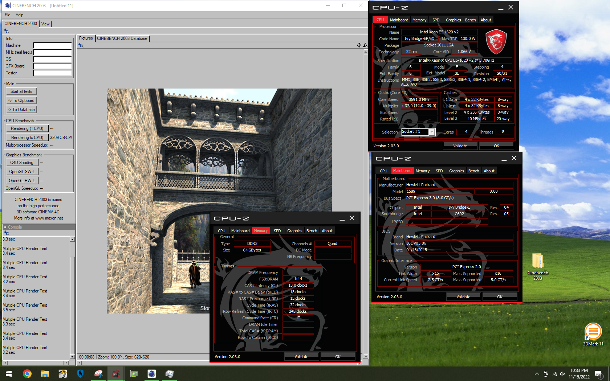Image resolution: width=610 pixels, height=381 pixels.
Task: Open the Socket #1 selection dropdown
Action: point(432,132)
